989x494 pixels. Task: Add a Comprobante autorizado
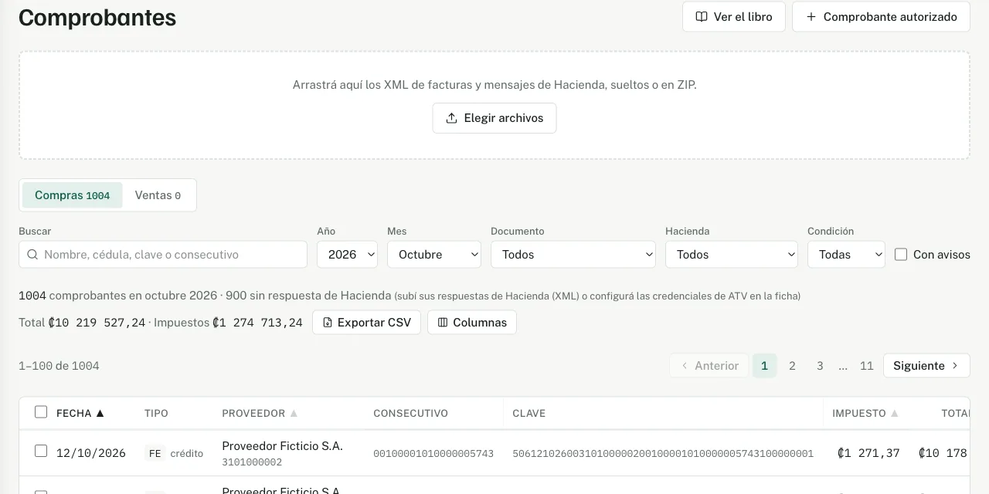coord(881,17)
